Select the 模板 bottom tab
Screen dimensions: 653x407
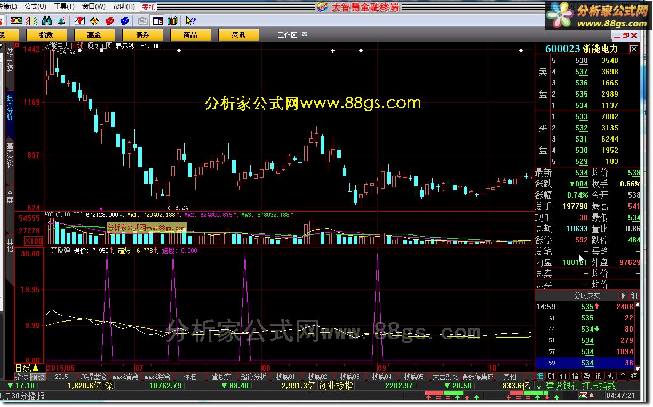[37, 377]
